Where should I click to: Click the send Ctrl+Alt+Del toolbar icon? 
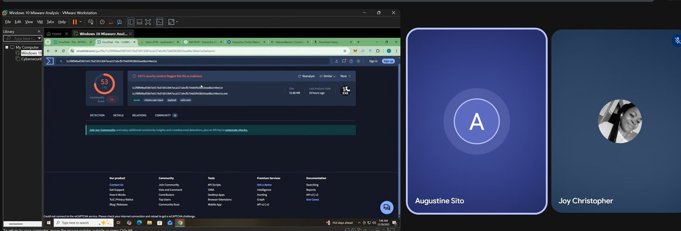[x=90, y=22]
